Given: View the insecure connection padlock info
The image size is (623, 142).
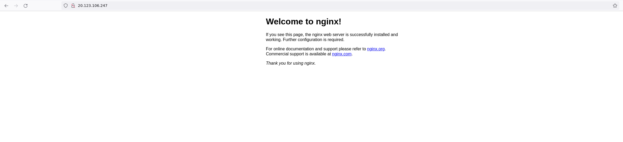Looking at the screenshot, I should (73, 6).
